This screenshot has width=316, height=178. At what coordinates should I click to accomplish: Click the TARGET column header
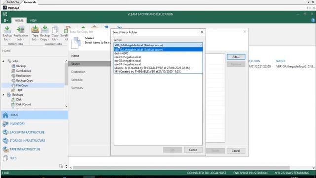[x=280, y=61]
